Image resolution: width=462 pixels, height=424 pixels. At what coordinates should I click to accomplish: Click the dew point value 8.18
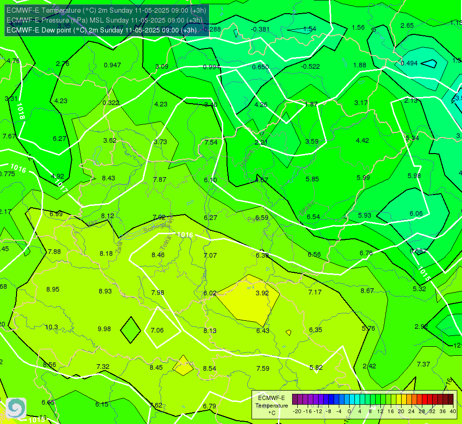(x=106, y=253)
